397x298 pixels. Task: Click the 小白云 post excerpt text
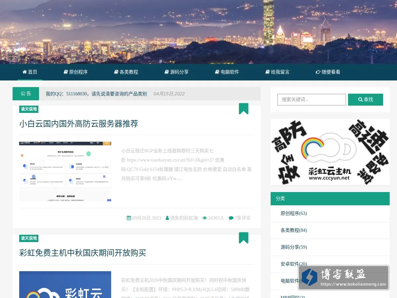click(x=186, y=165)
